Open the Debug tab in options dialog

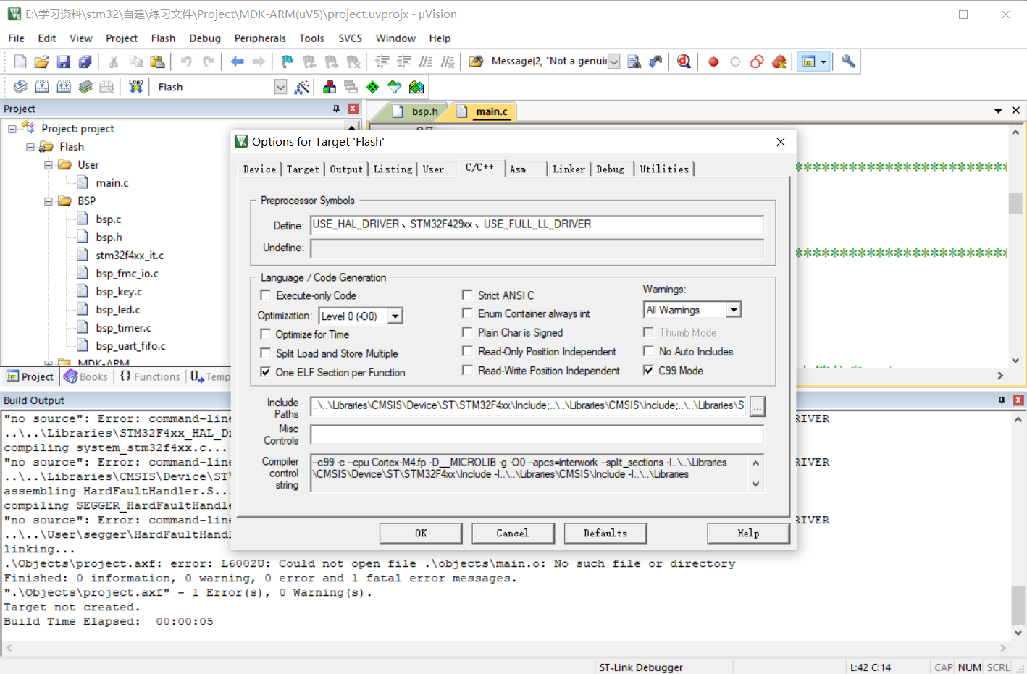pos(611,169)
